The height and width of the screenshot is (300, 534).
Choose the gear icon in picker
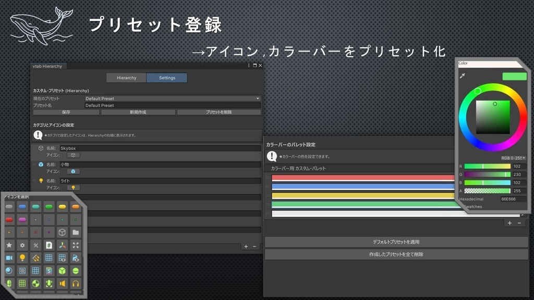click(x=22, y=245)
